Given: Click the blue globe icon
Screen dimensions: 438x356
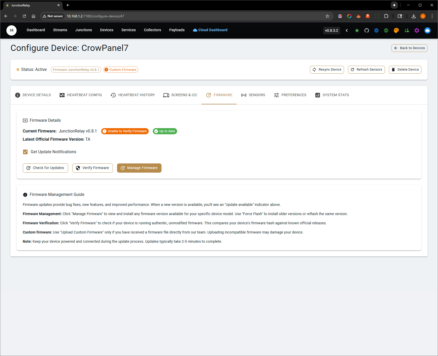Looking at the screenshot, I should (376, 30).
